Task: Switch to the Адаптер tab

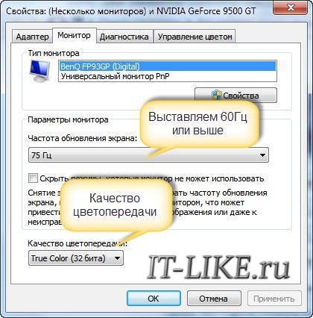Action: tap(32, 37)
